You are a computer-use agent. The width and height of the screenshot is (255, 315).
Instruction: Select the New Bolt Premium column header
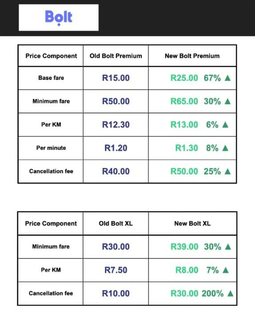click(x=192, y=56)
